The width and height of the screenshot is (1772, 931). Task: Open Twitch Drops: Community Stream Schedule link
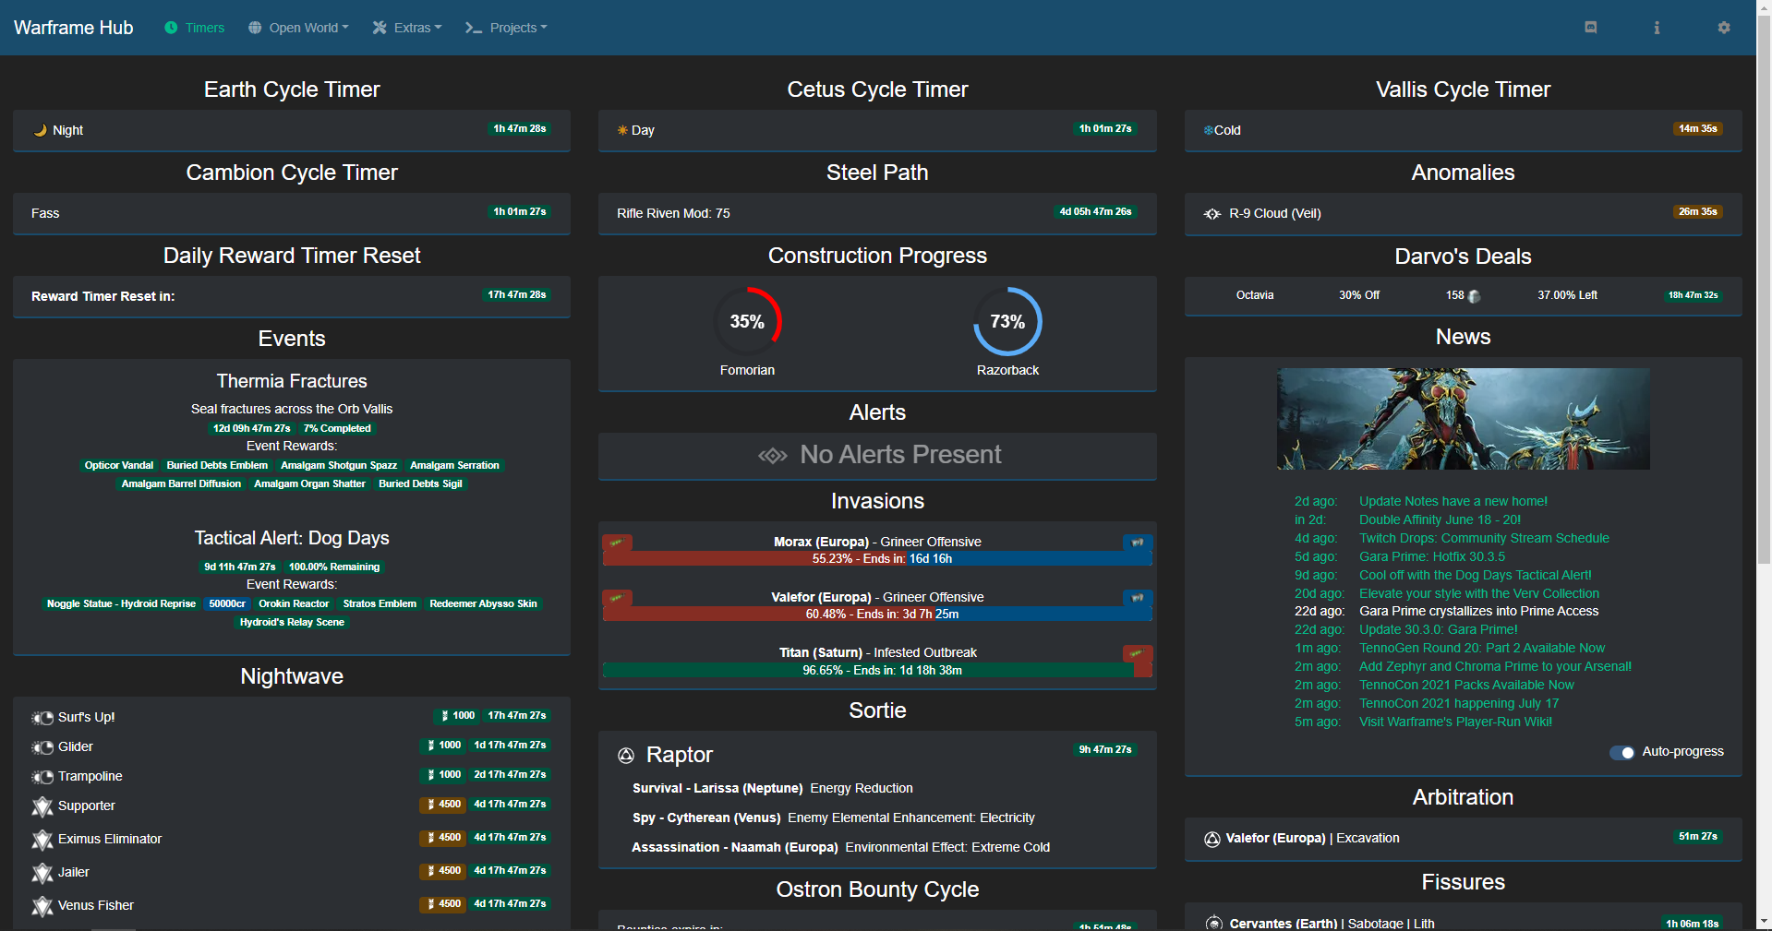pos(1484,539)
